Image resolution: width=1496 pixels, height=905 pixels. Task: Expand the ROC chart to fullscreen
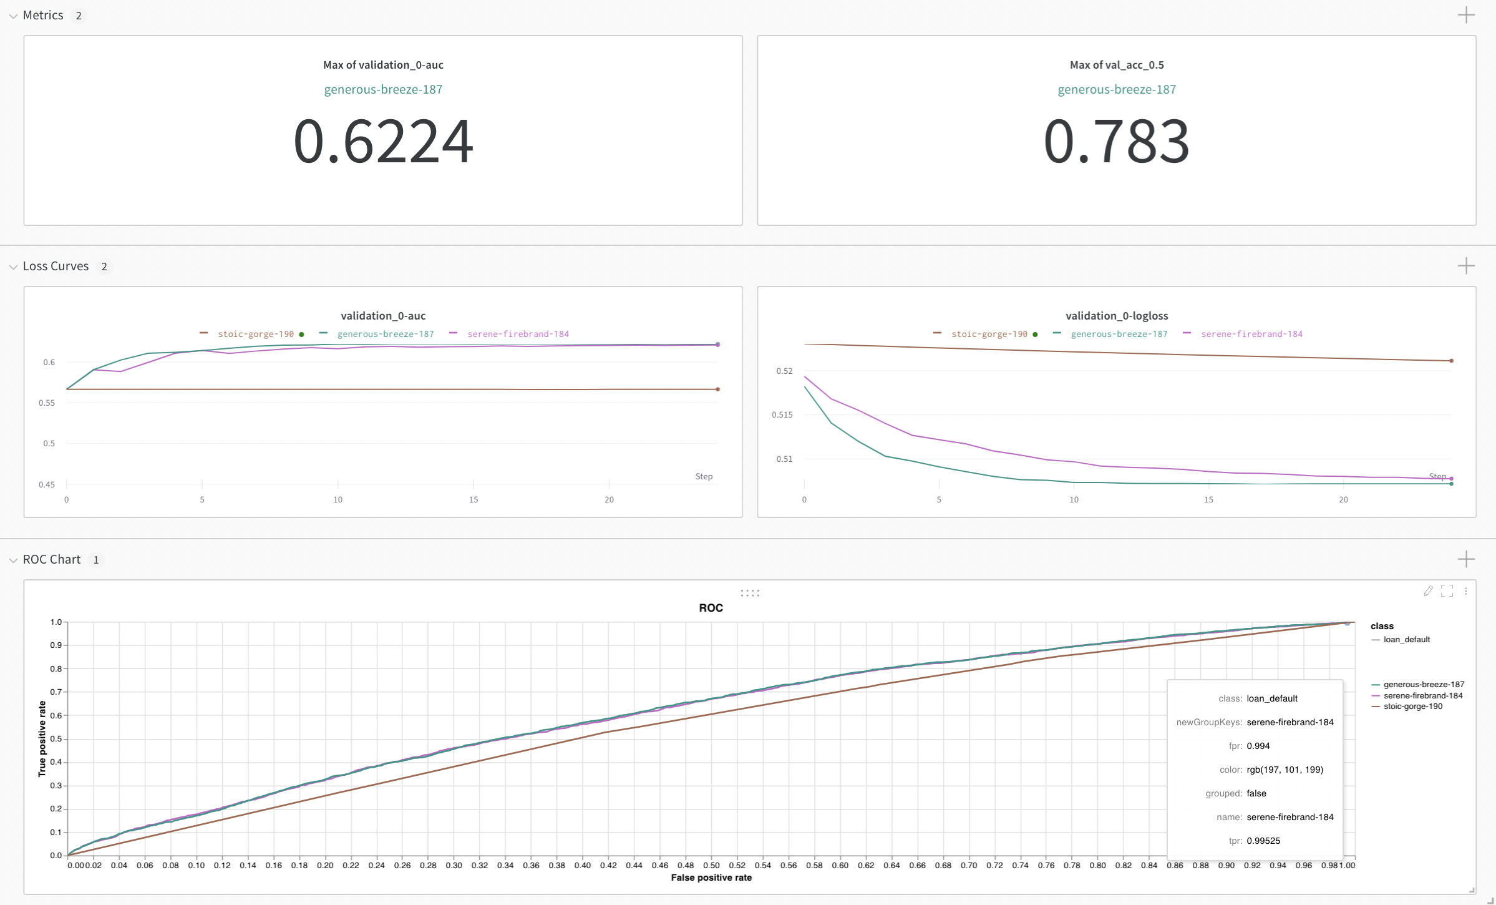[x=1447, y=591]
